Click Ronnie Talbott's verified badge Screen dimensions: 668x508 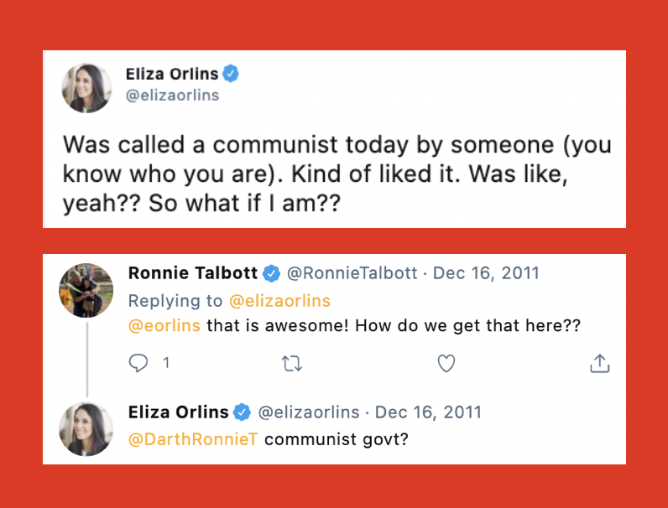271,273
